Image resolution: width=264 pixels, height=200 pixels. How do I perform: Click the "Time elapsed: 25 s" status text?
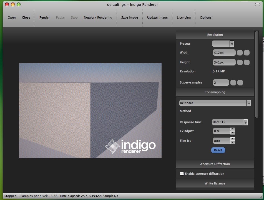[x=74, y=196]
